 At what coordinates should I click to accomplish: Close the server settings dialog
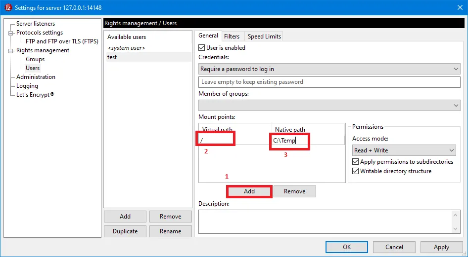pos(460,7)
